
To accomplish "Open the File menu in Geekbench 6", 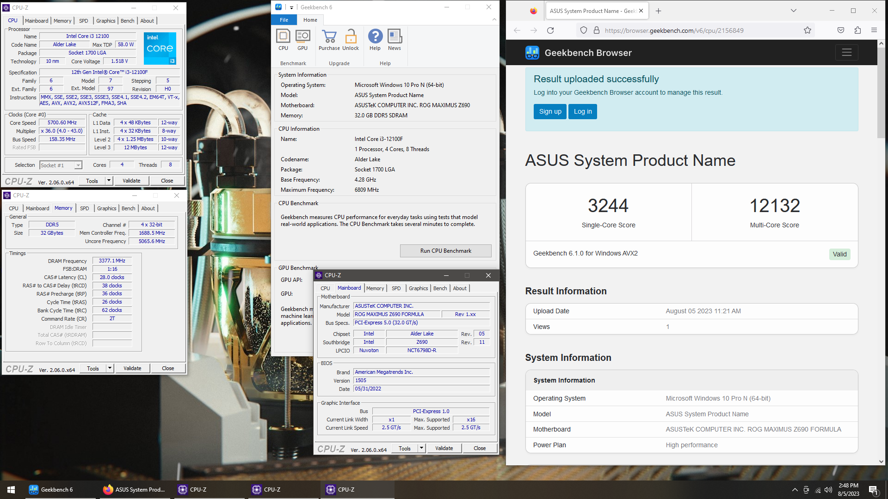I will click(x=284, y=20).
